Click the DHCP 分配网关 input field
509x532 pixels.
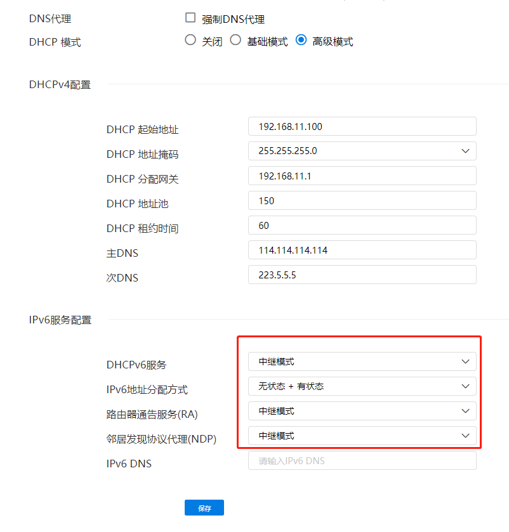click(362, 176)
